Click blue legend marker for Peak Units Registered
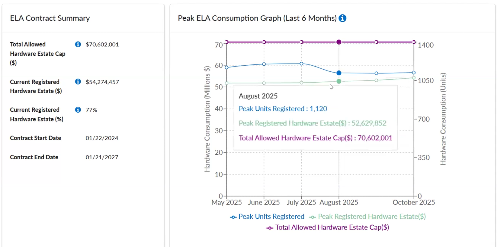 233,217
